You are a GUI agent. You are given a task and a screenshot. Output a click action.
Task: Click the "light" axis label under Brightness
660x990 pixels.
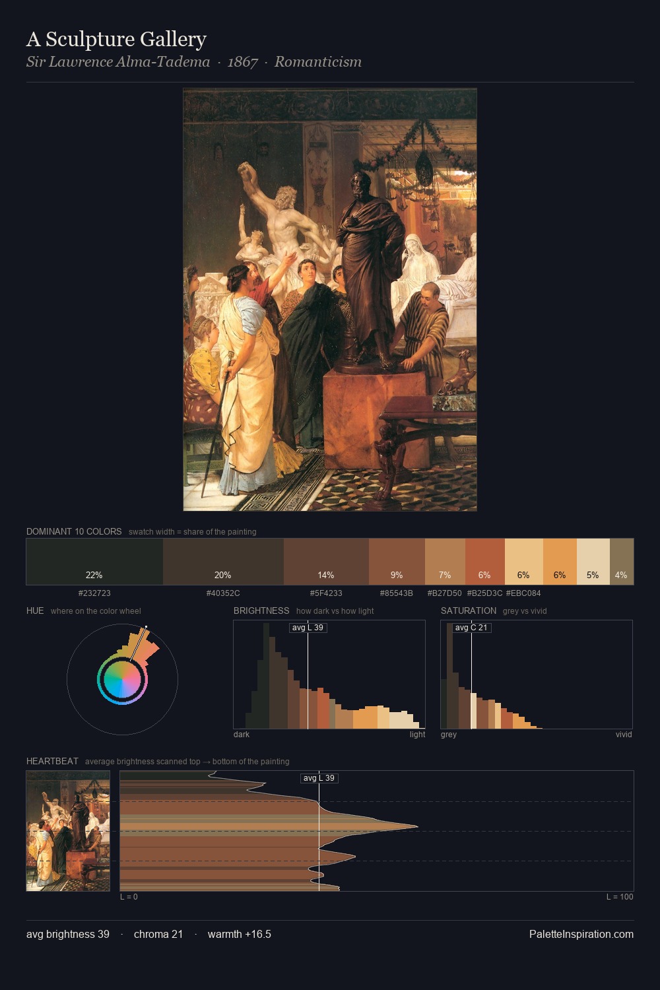coord(417,735)
